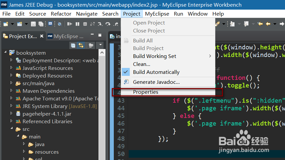Click the index2.jsp editor tab
This screenshot has width=285, height=160.
coord(115,36)
